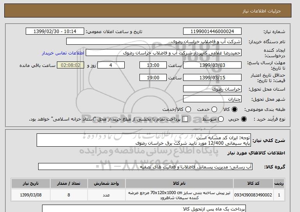Click the ردیف column header
Screen dimensions: 300x212
point(279,183)
